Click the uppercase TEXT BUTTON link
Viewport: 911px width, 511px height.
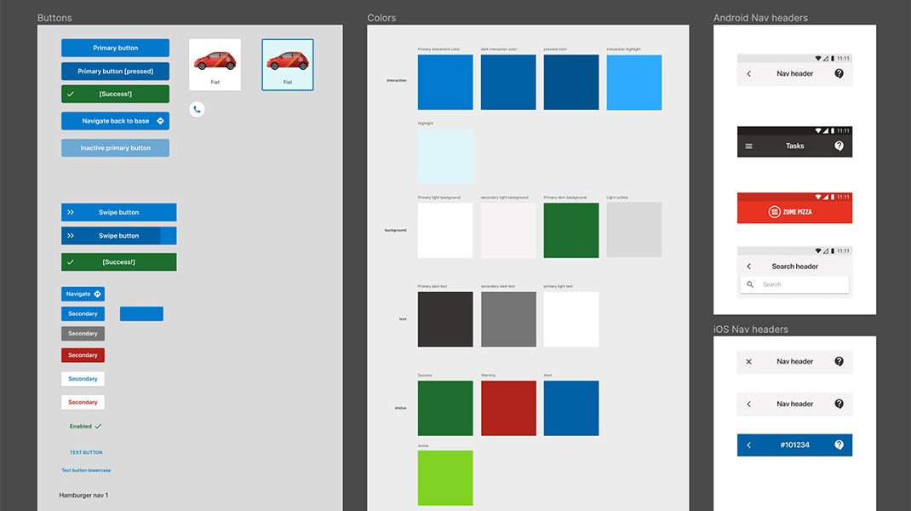[86, 452]
